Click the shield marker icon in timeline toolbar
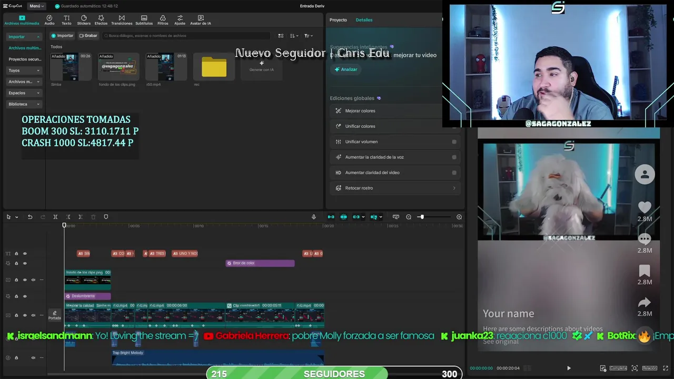Viewport: 674px width, 379px height. click(x=106, y=217)
